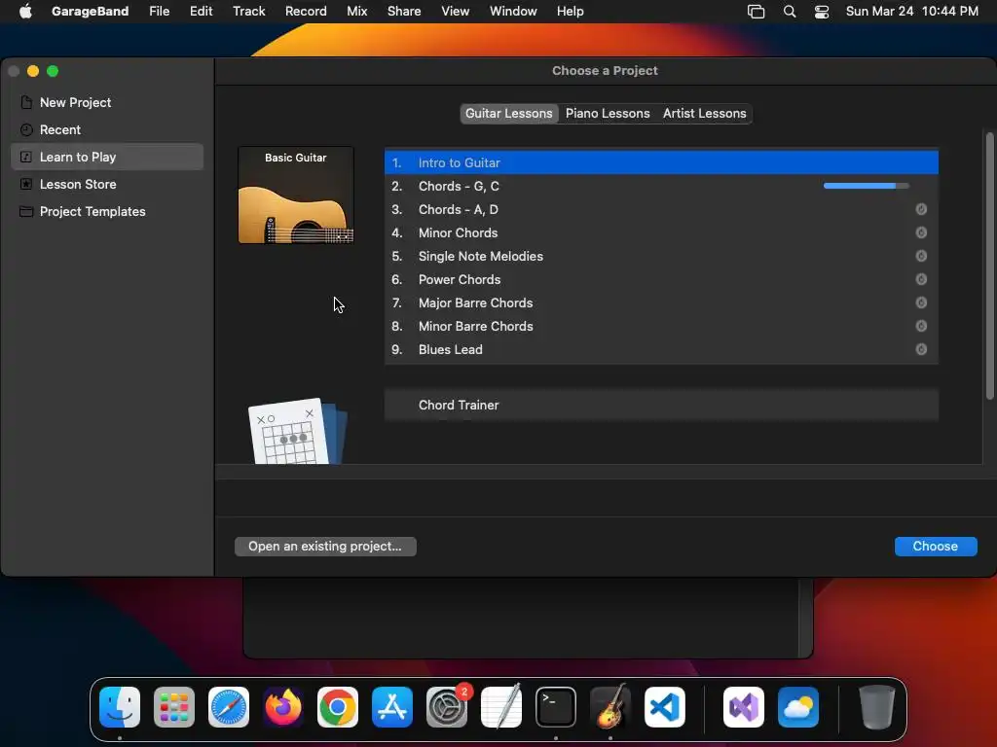
Task: Open Finder from the dock
Action: click(120, 707)
